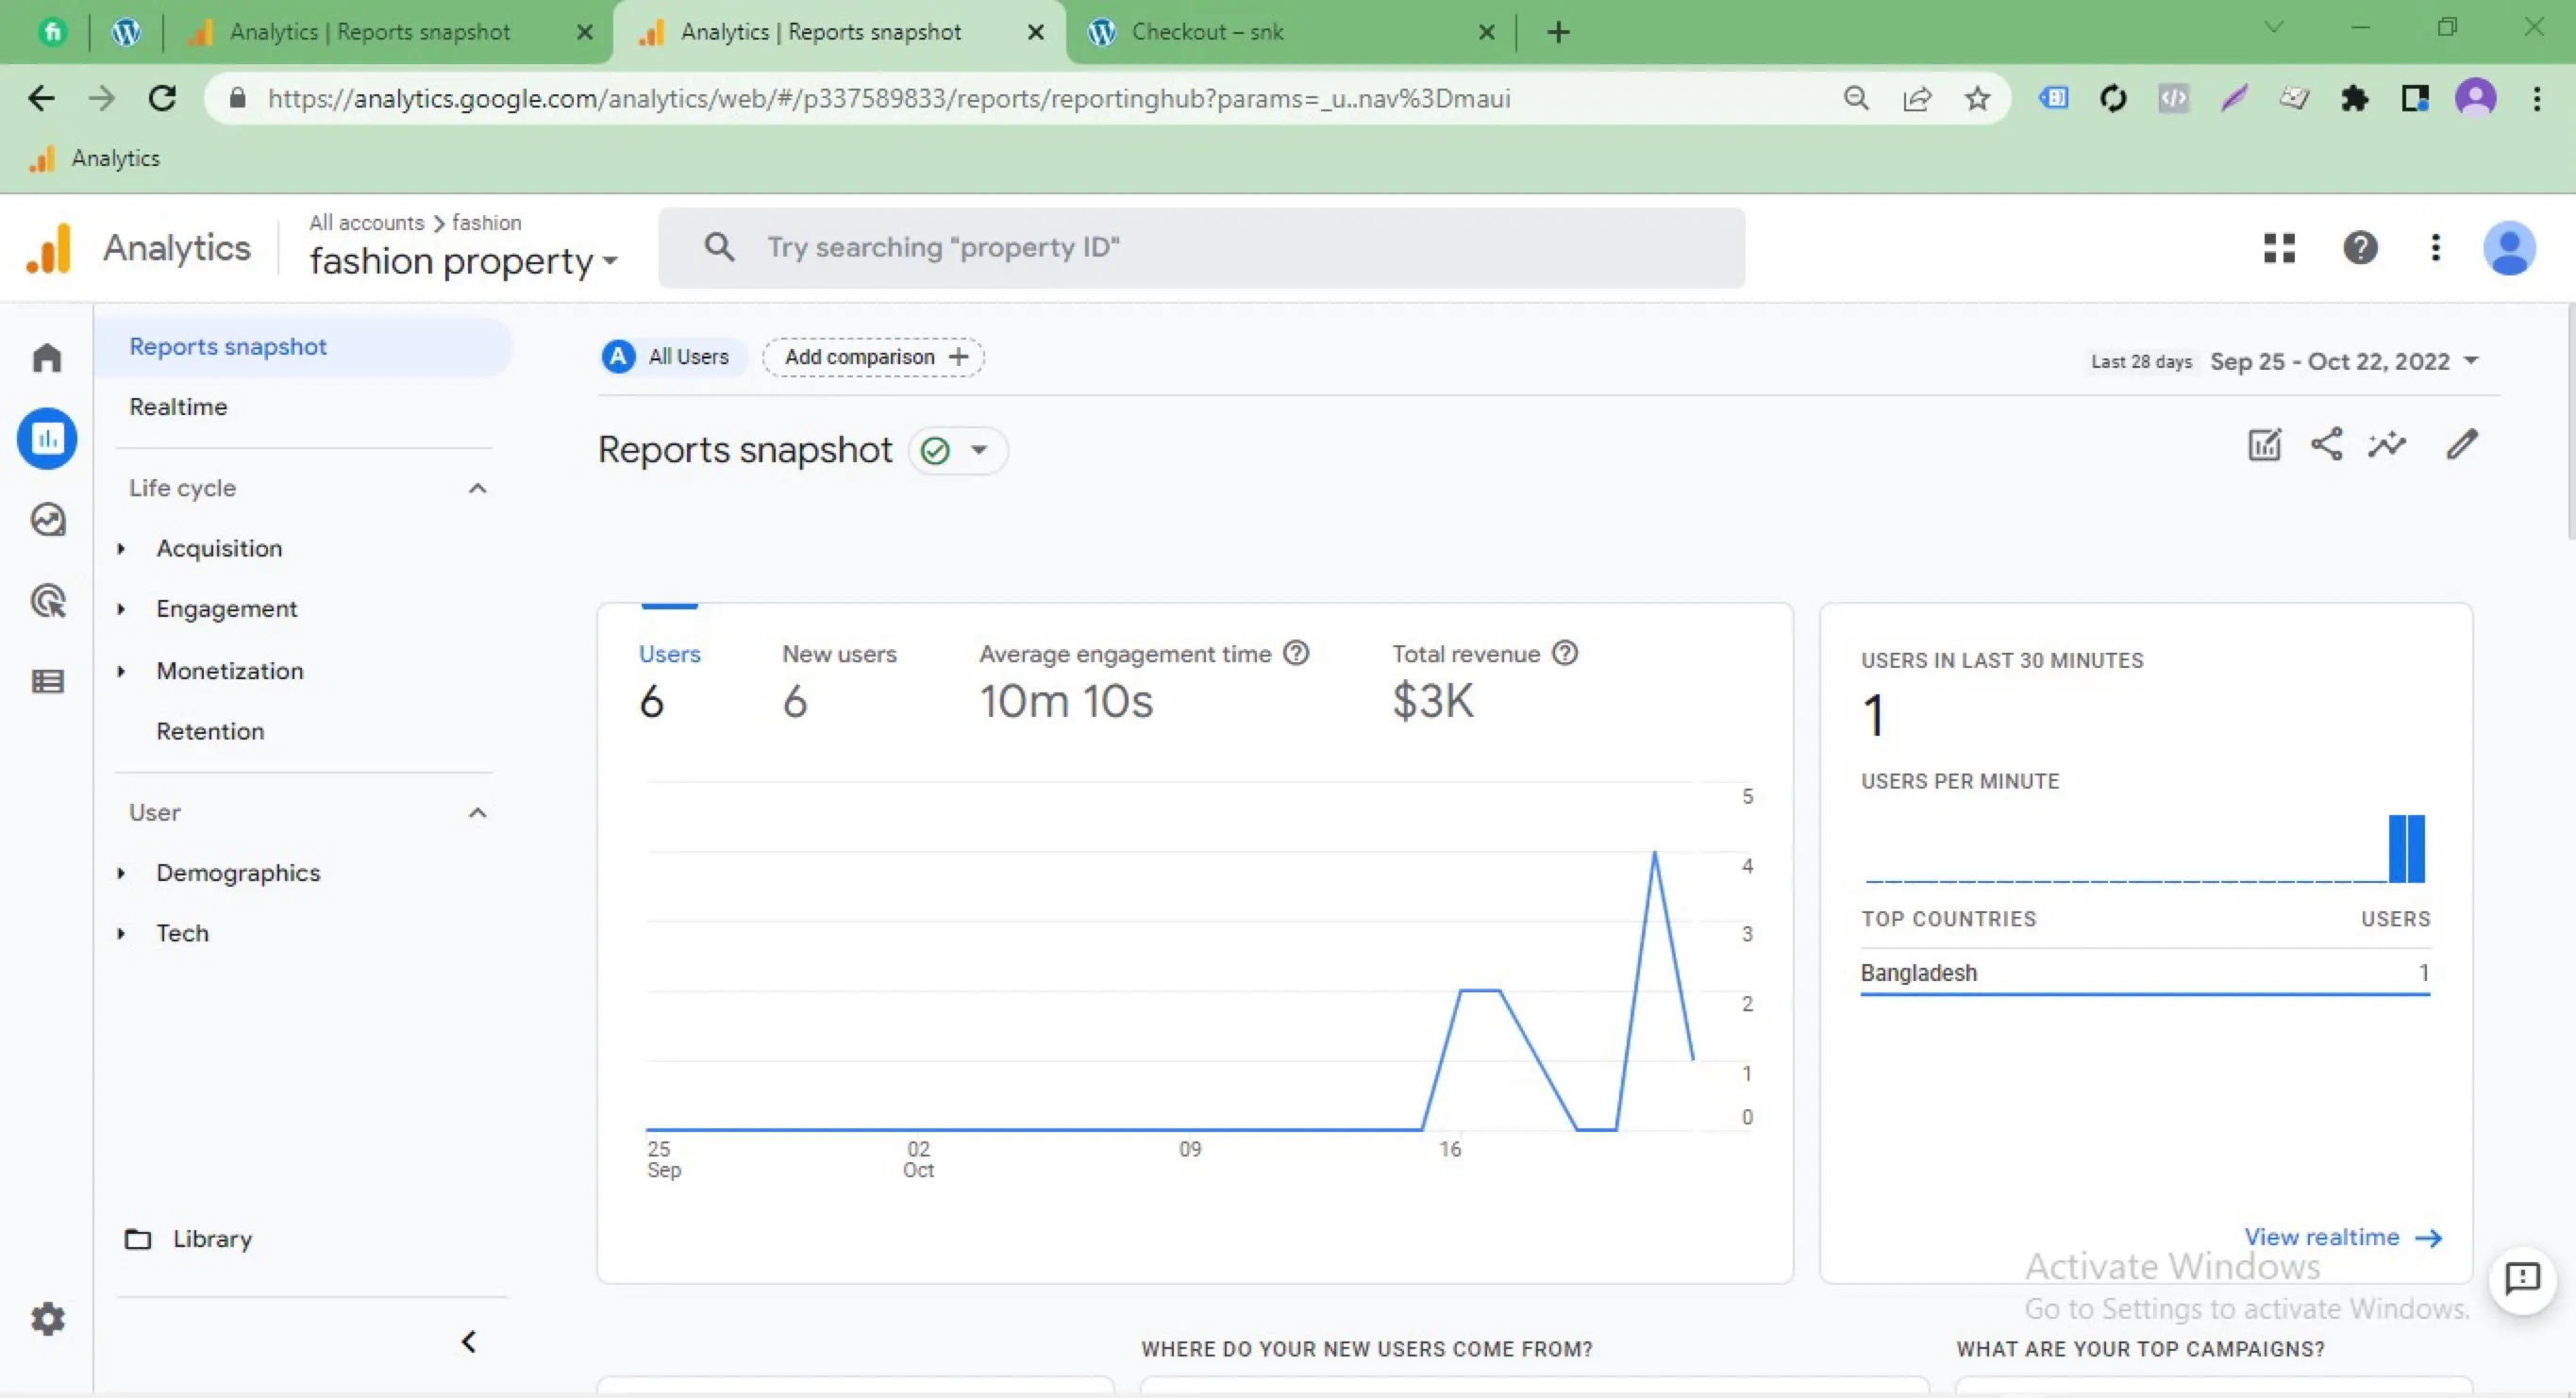The width and height of the screenshot is (2576, 1398).
Task: Open the date range dropdown
Action: (x=2345, y=361)
